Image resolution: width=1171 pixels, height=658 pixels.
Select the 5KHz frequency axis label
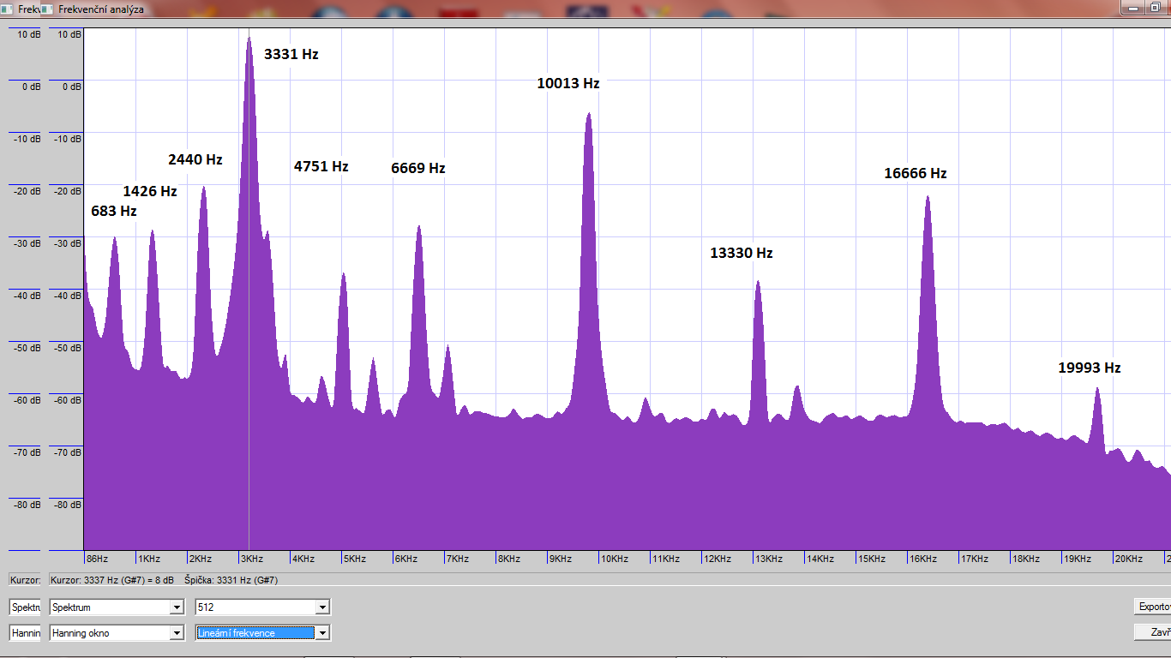tap(355, 559)
